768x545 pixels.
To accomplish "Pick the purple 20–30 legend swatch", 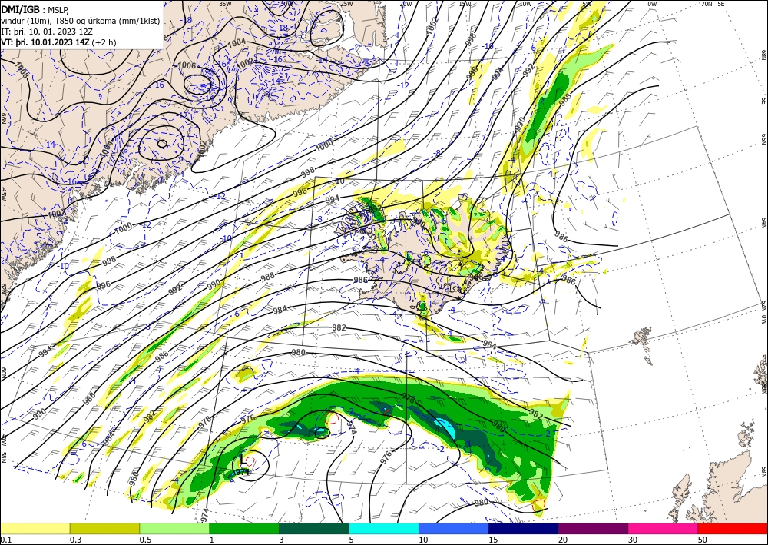I will (593, 528).
